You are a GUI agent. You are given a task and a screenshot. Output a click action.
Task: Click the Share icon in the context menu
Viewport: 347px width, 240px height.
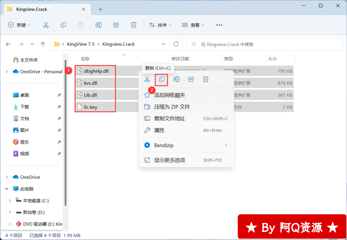tap(191, 79)
